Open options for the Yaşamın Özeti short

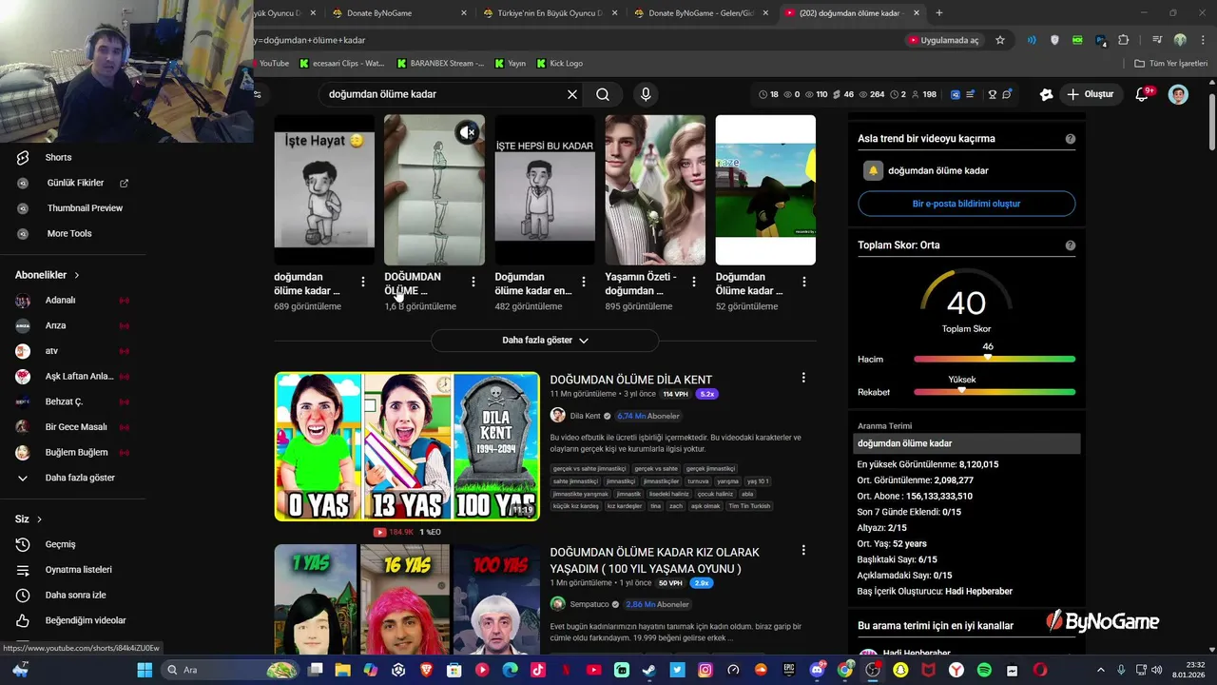694,282
